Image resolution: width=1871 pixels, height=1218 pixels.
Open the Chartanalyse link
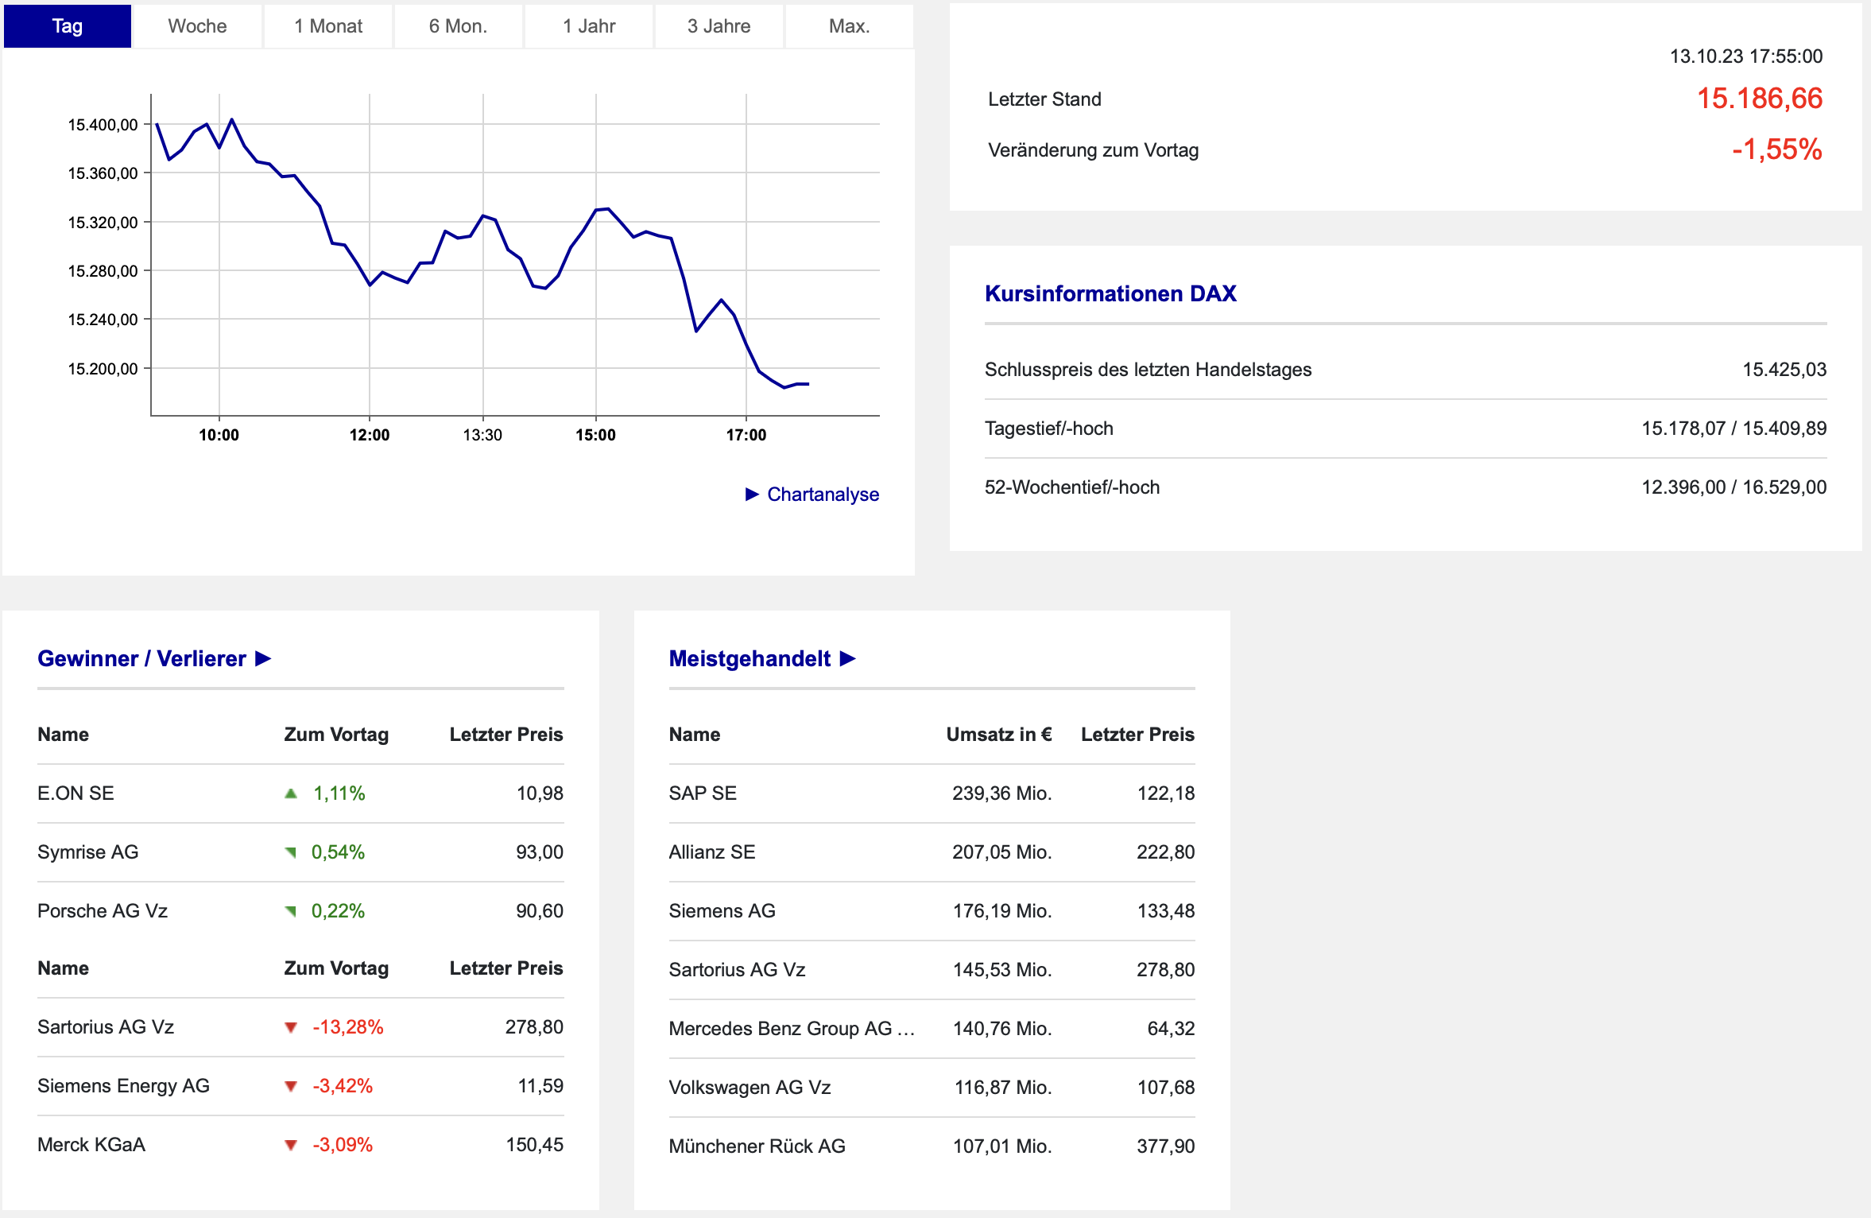coord(823,495)
